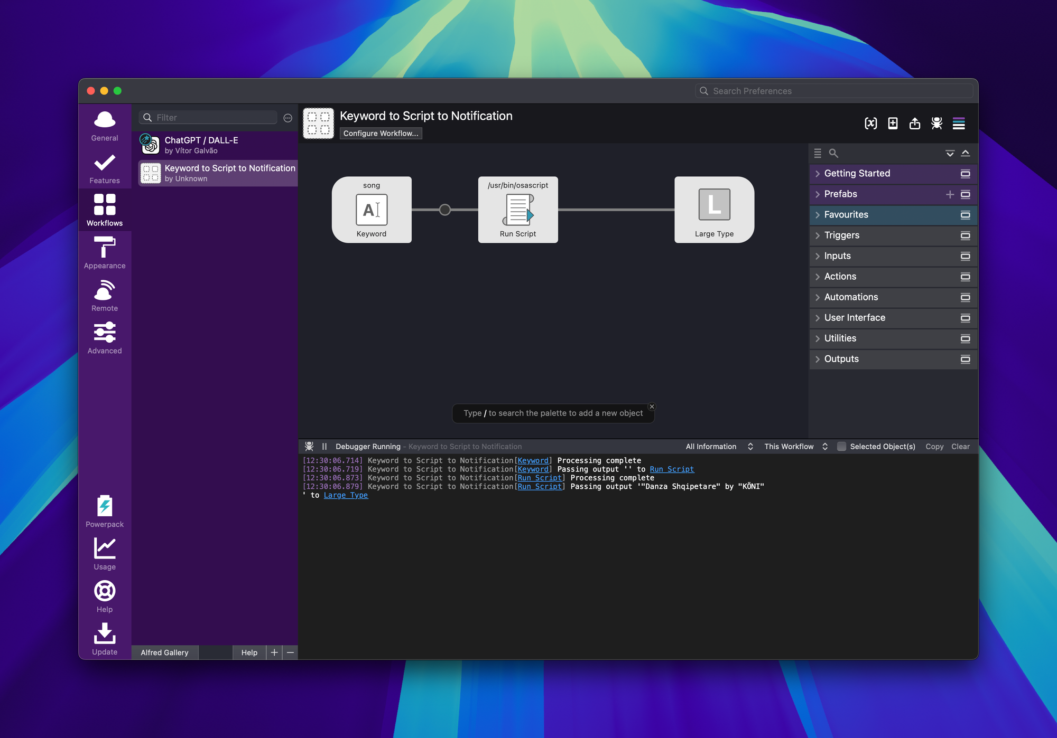Expand the Triggers palette category
This screenshot has height=738, width=1057.
841,235
